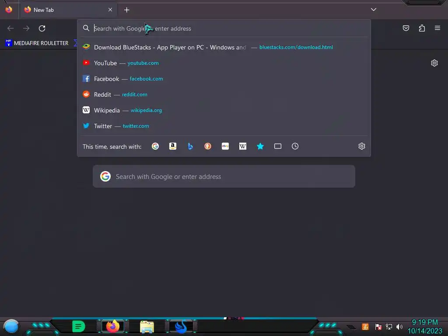Search this time with Wikipedia icon
Image resolution: width=448 pixels, height=336 pixels.
tap(242, 146)
